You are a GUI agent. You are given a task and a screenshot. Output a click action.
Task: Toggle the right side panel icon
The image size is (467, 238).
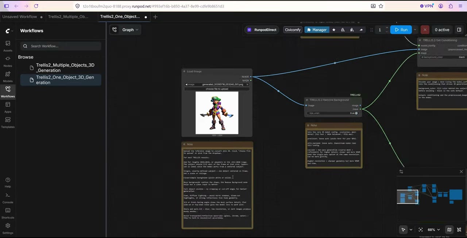(459, 30)
